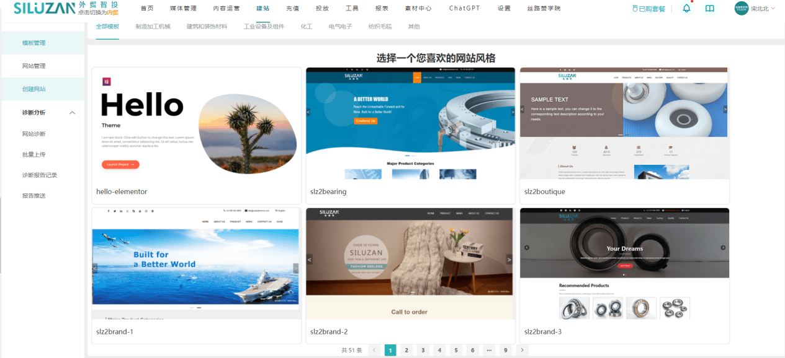This screenshot has height=358, width=785.
Task: Go to page 6 in pagination
Action: pos(473,350)
